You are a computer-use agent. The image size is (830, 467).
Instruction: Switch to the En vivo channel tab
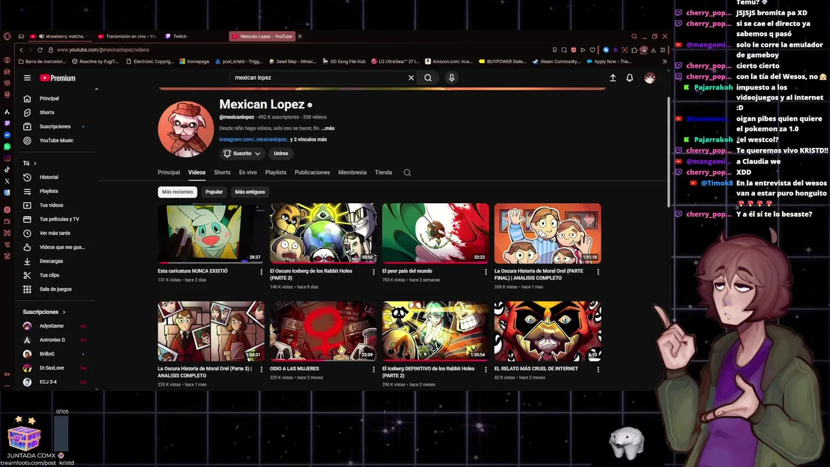click(x=248, y=173)
